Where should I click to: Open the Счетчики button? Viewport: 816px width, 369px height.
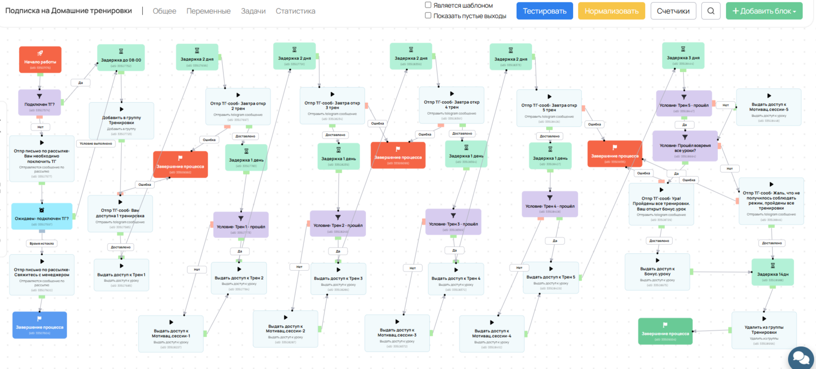pyautogui.click(x=673, y=11)
